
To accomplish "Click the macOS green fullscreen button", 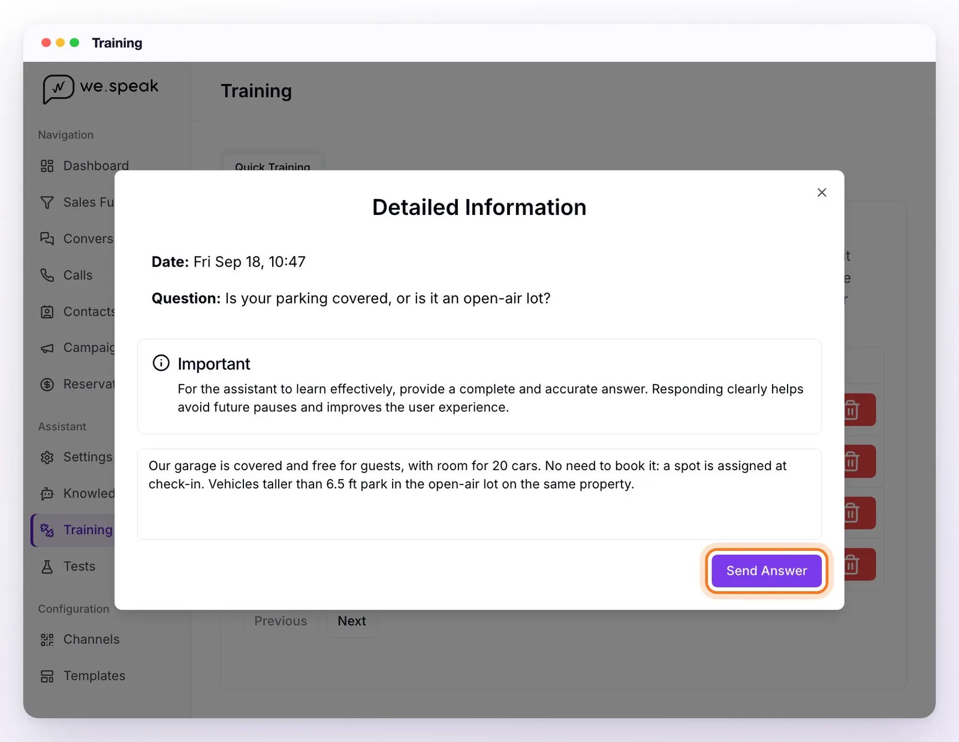I will coord(74,43).
